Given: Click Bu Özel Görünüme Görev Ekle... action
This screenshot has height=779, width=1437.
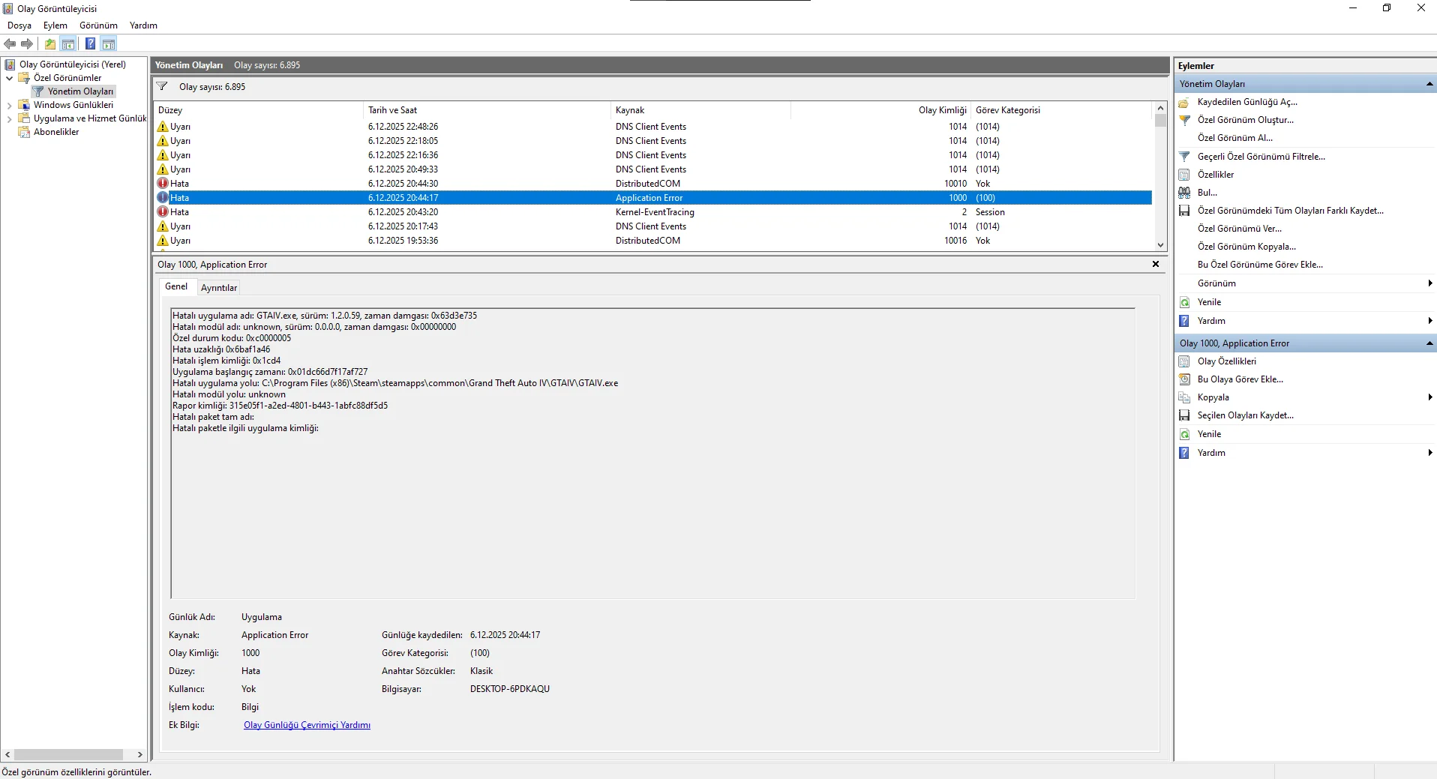Looking at the screenshot, I should pos(1260,265).
